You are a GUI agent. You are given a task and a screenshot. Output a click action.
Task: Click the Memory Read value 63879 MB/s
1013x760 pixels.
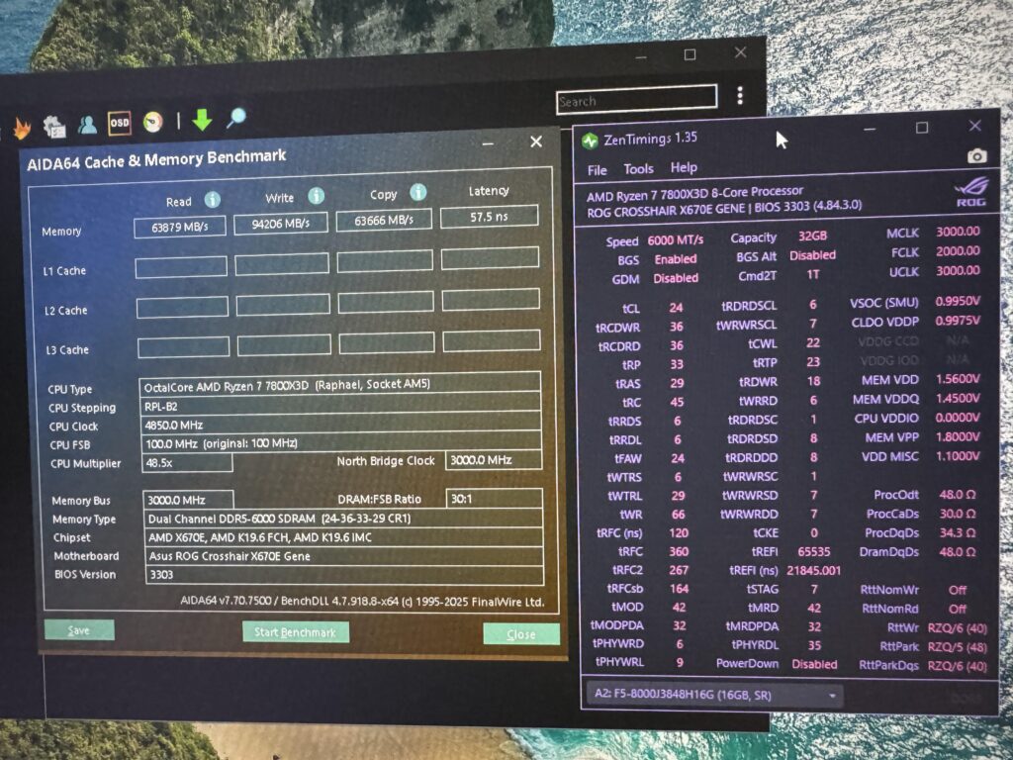[x=180, y=228]
